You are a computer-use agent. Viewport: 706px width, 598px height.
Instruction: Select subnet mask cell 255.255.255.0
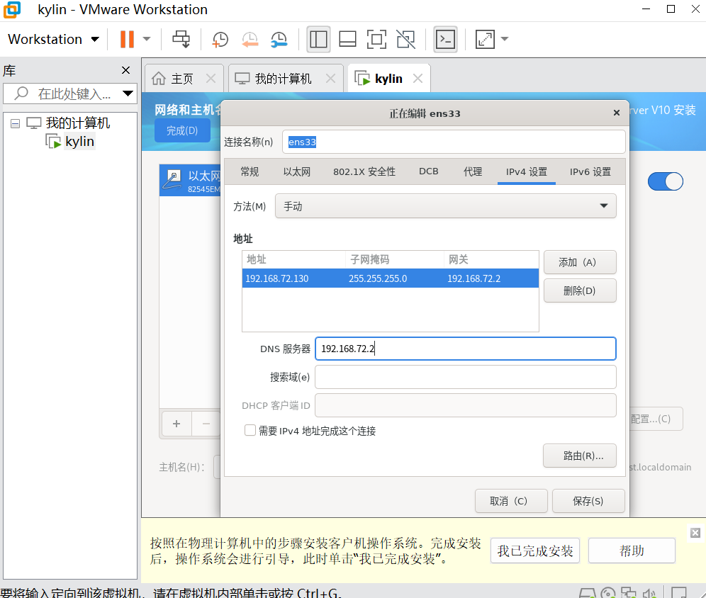point(378,278)
